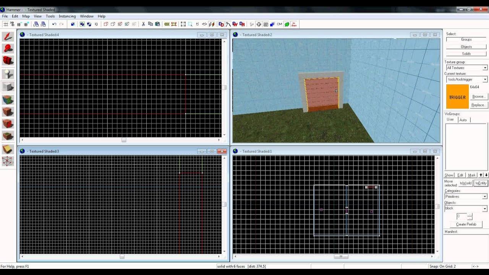Open the Map menu
Viewport: 489px width, 275px height.
(x=26, y=16)
